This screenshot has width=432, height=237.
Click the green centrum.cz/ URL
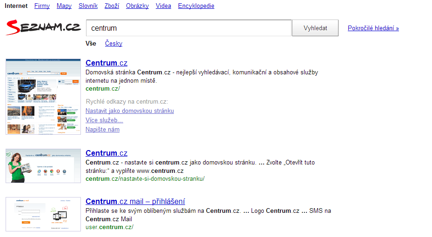(102, 89)
